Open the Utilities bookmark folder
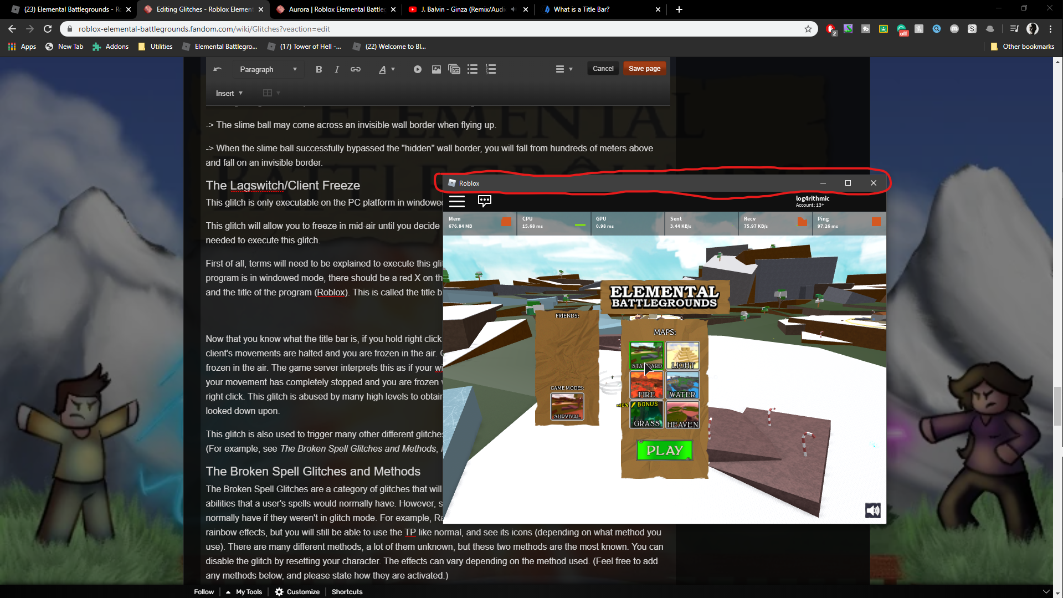The height and width of the screenshot is (598, 1063). [156, 47]
